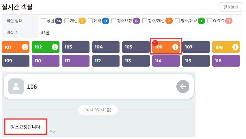Screen dimensions: 246x139
Task: Enable the 청소/예약 checkbox filter
Action: click(177, 21)
